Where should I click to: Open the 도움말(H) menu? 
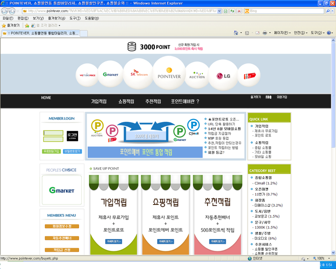click(92, 18)
